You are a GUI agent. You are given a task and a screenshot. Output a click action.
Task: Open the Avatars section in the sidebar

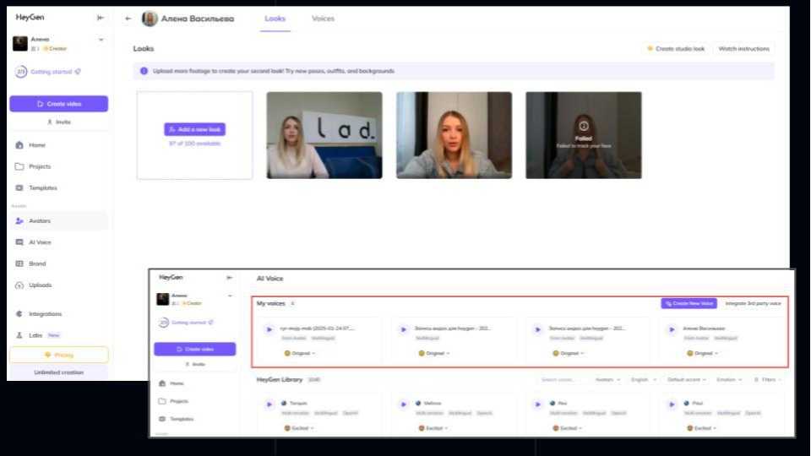pos(58,220)
